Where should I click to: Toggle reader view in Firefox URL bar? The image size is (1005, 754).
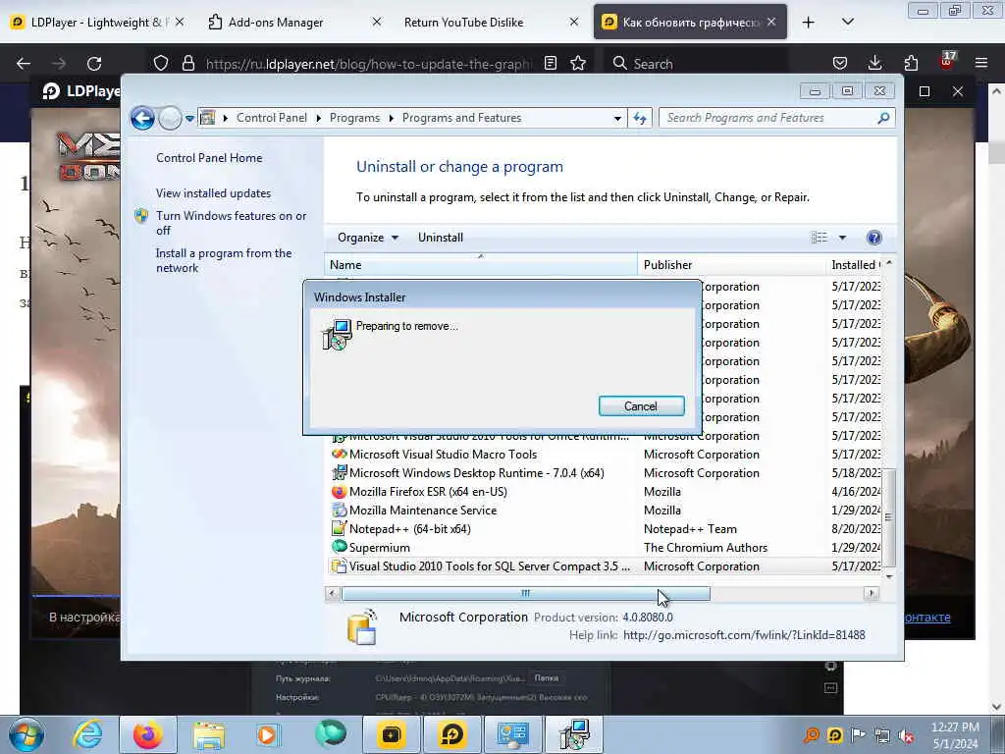(x=550, y=64)
